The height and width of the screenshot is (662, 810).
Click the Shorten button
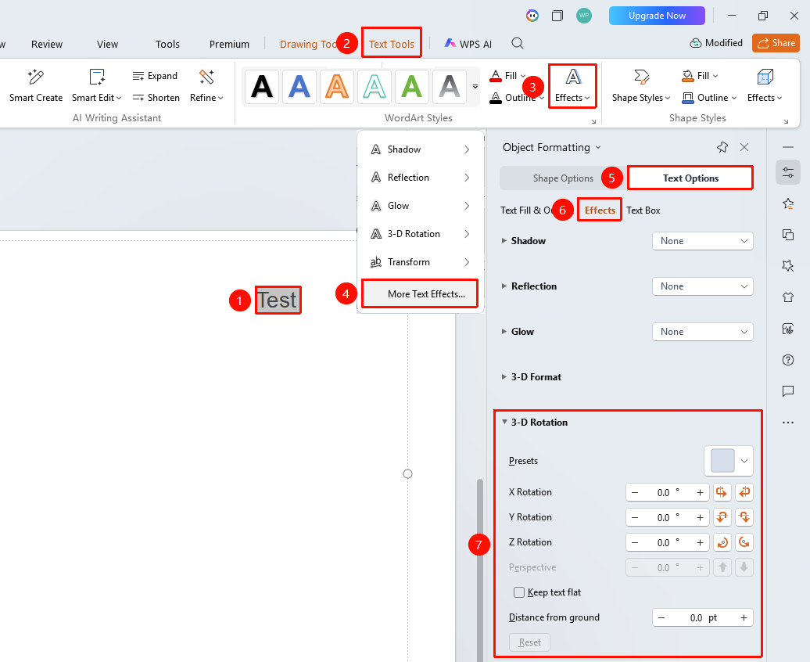(x=156, y=98)
